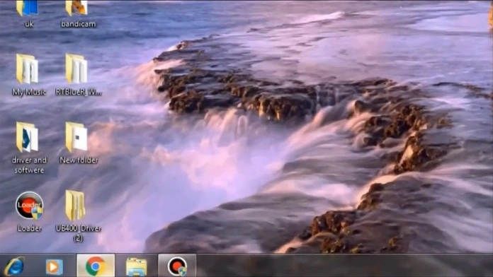Select the RTBlueR_W... folder icon

[76, 69]
